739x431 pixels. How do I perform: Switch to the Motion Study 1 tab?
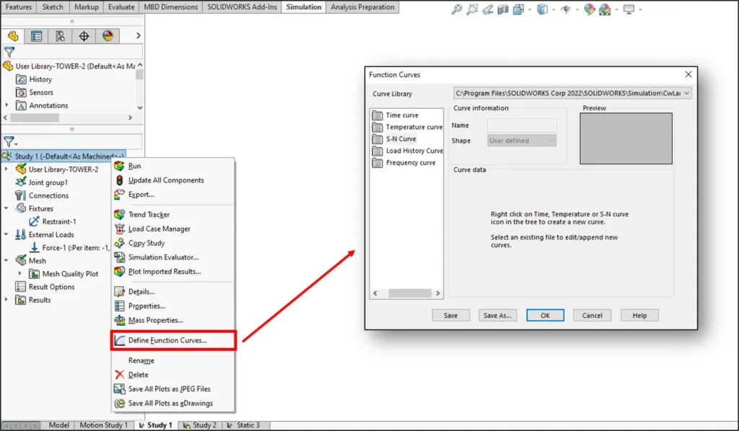[103, 425]
